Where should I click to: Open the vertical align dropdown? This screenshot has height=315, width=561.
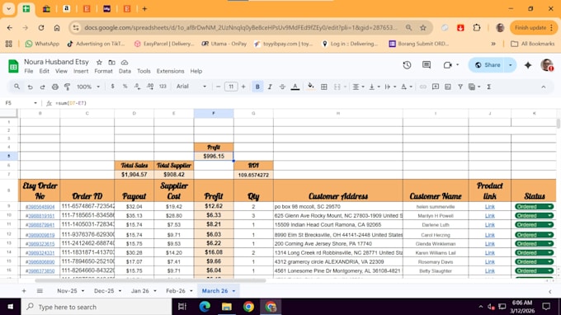click(x=375, y=87)
